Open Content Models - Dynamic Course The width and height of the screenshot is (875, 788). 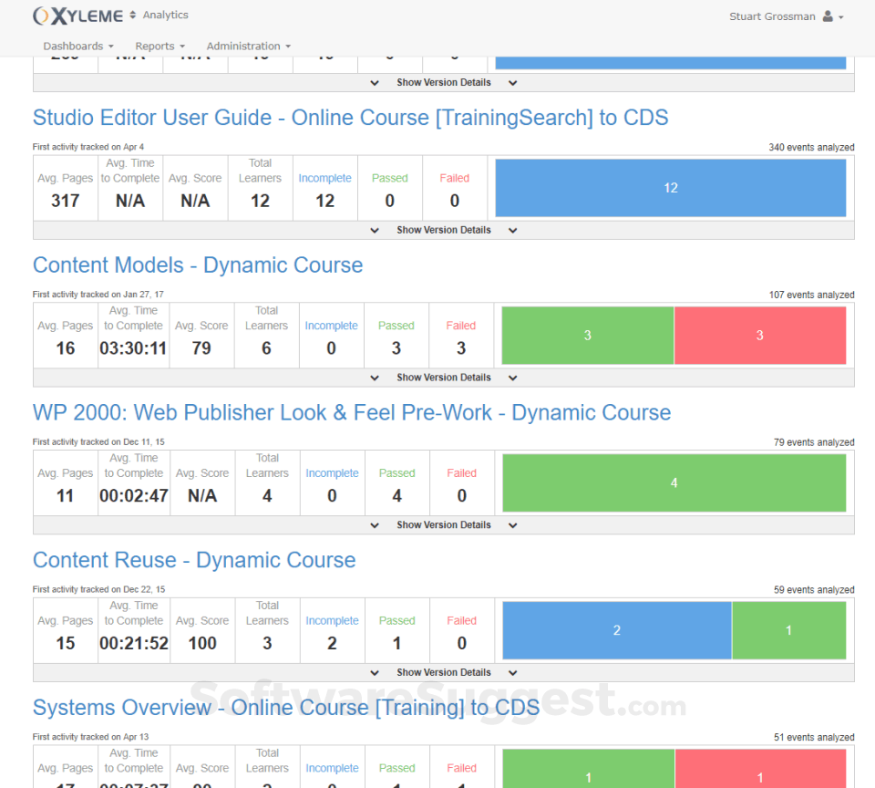[x=197, y=265]
